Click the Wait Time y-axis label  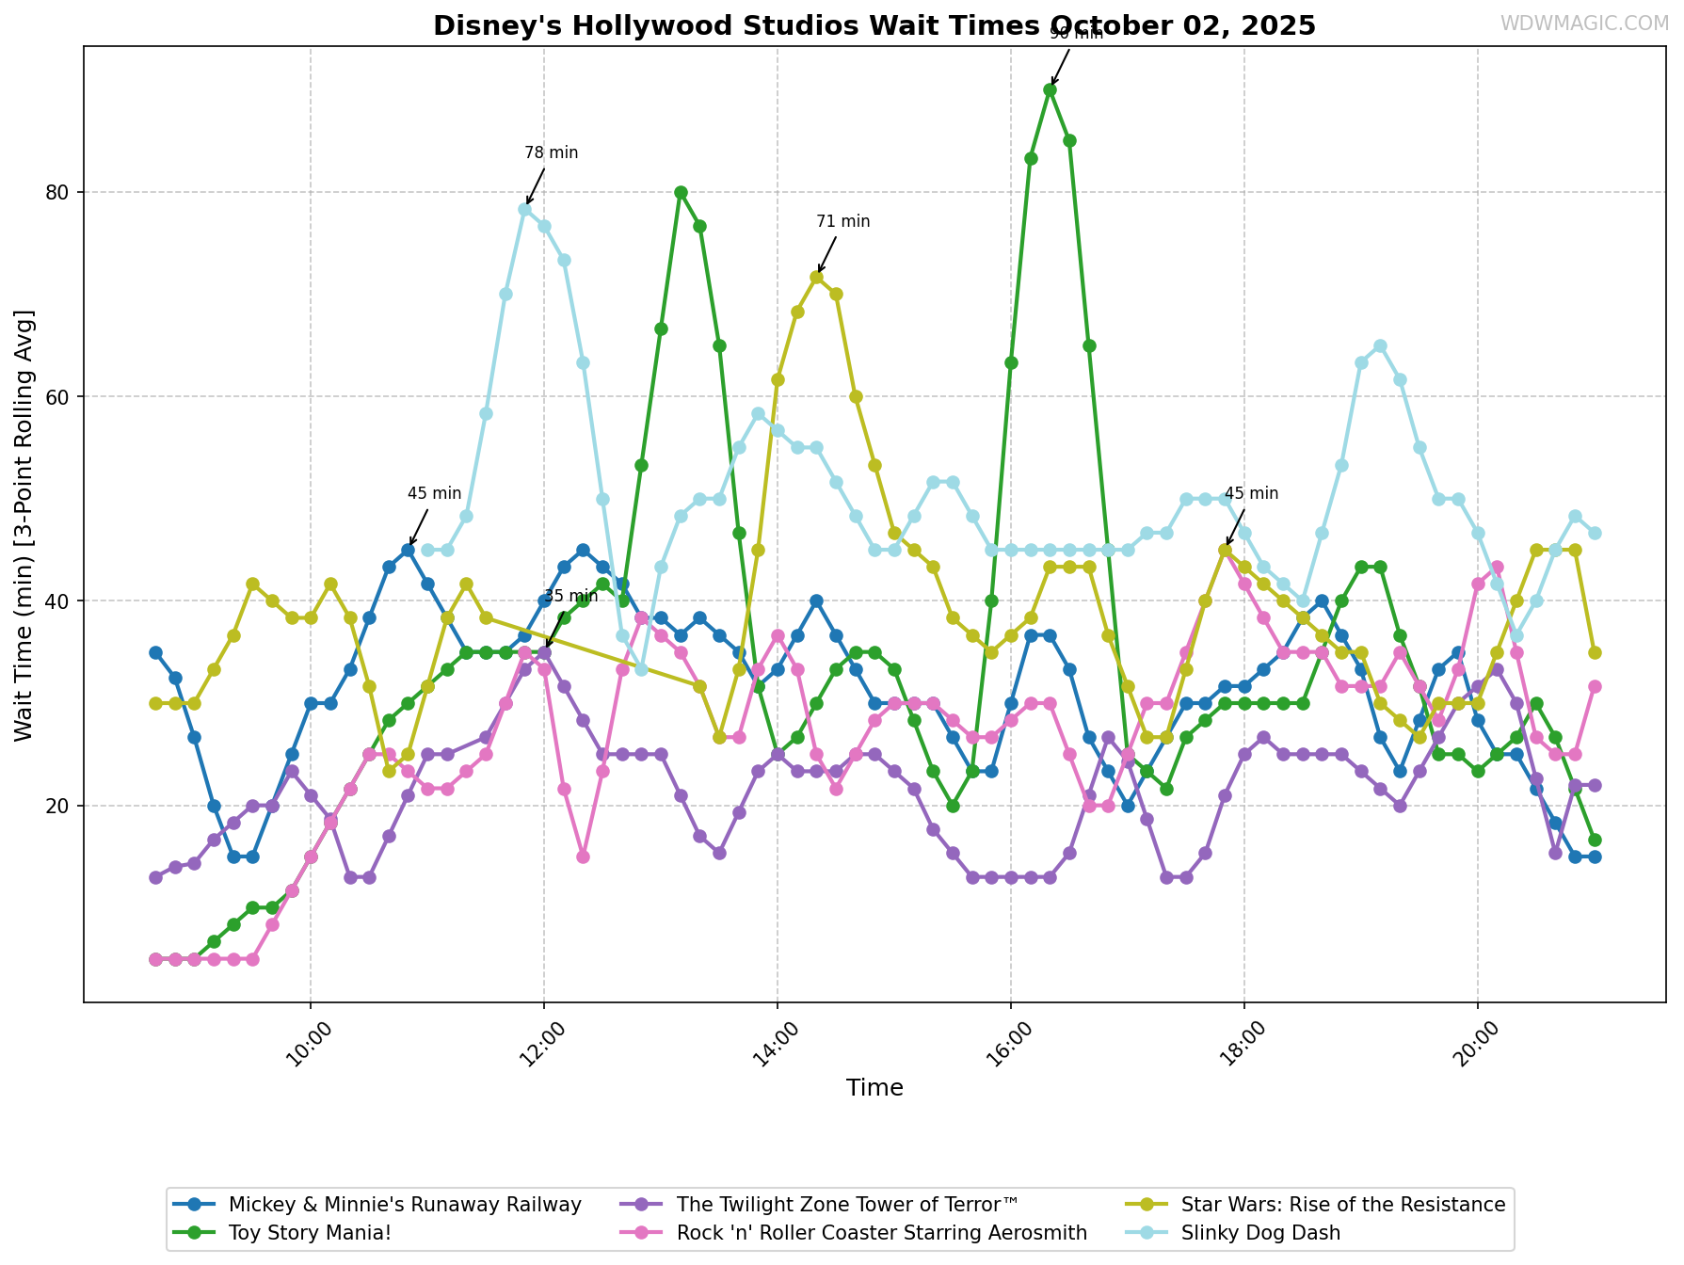click(x=24, y=524)
